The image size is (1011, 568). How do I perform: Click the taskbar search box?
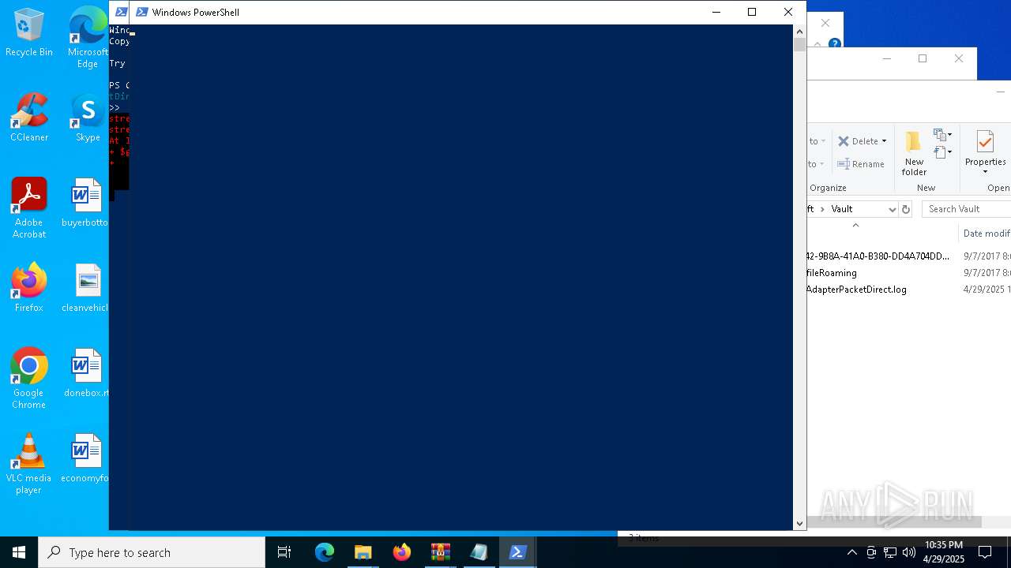tap(152, 552)
